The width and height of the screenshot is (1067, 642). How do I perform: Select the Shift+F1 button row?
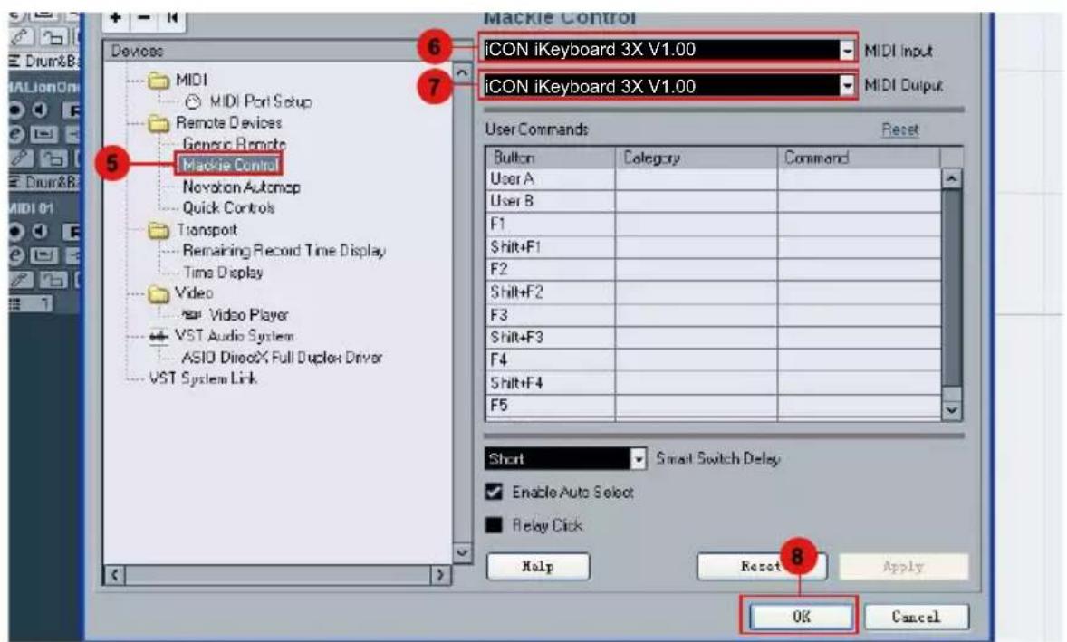coord(714,247)
